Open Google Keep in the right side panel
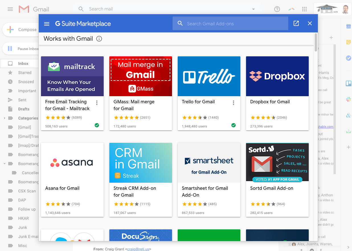Screen dimensions: 352x251 tap(349, 42)
